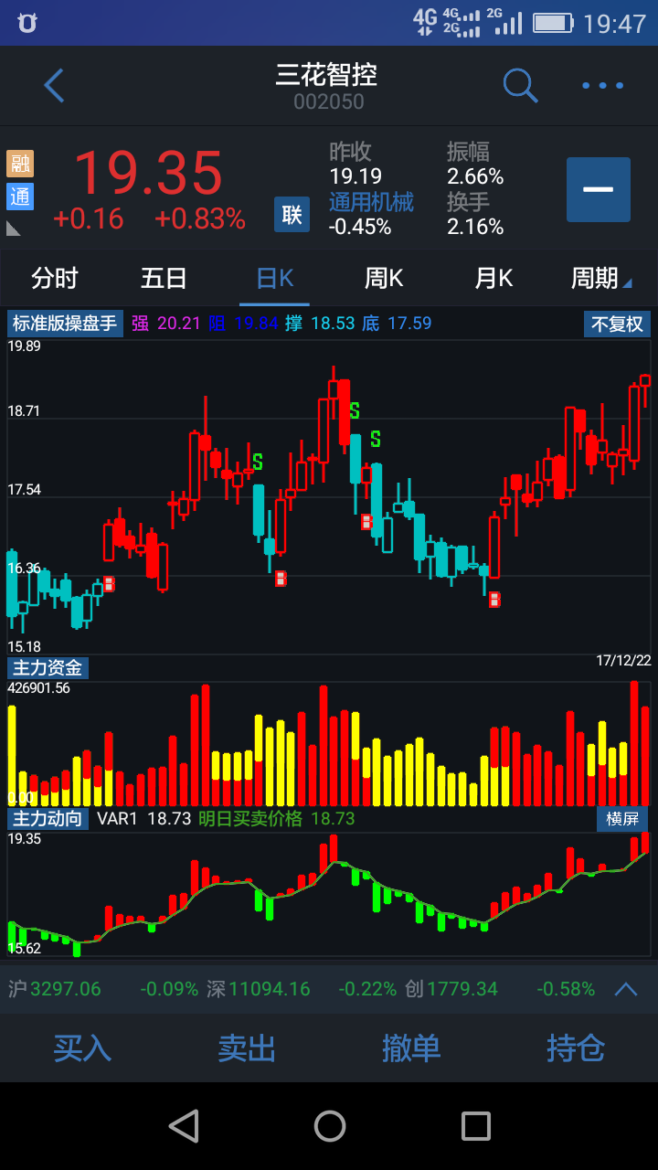Tap the 明日买卖价格 label
Image resolution: width=658 pixels, height=1170 pixels.
point(249,818)
